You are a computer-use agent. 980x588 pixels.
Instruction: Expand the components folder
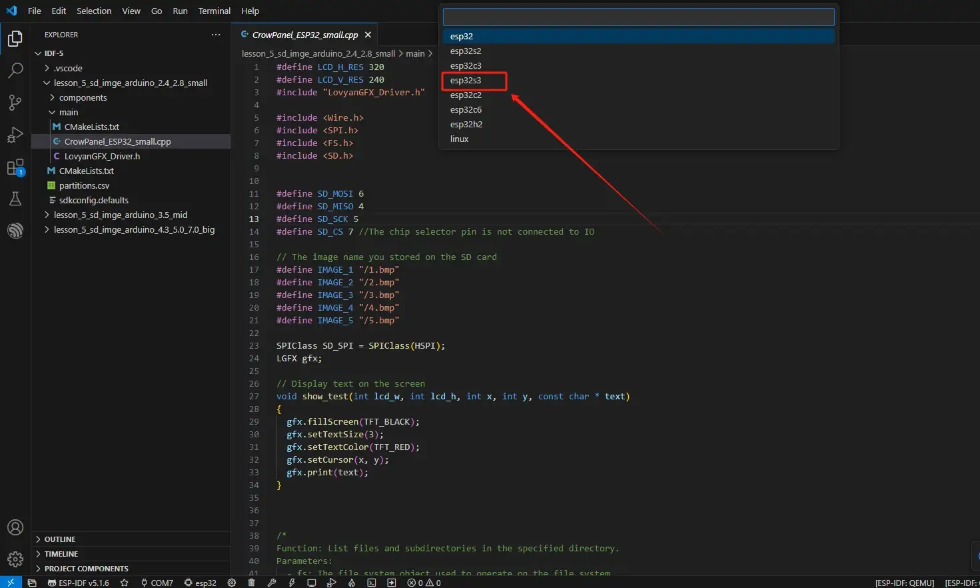point(83,98)
